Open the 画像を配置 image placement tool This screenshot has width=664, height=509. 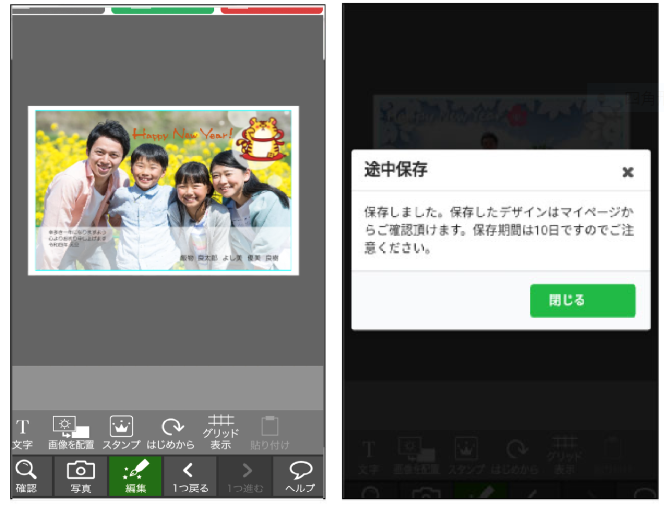(71, 432)
